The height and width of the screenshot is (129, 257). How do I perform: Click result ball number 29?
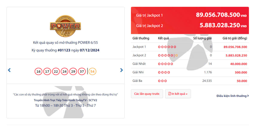click(73, 72)
